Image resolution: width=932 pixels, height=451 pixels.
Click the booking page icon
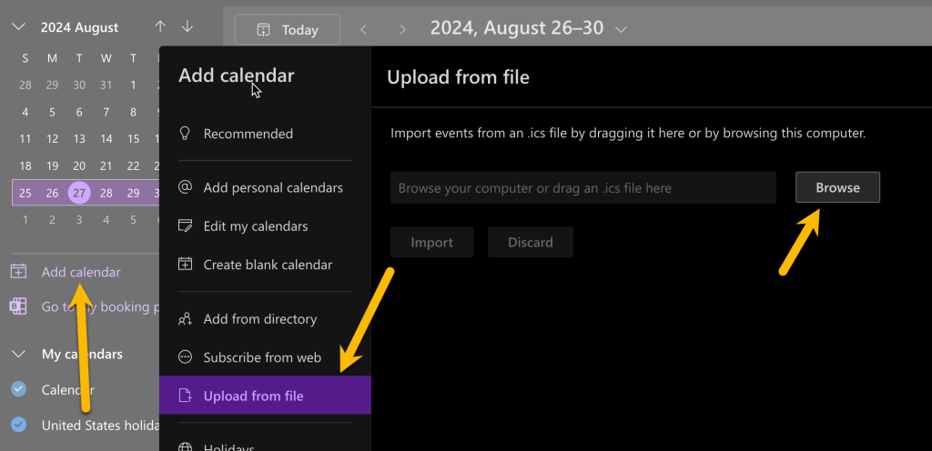(x=18, y=306)
